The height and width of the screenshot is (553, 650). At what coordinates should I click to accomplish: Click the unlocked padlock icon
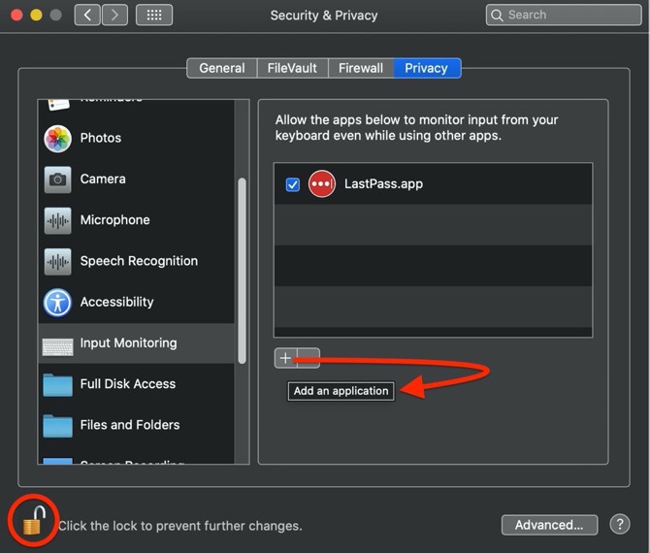[33, 521]
